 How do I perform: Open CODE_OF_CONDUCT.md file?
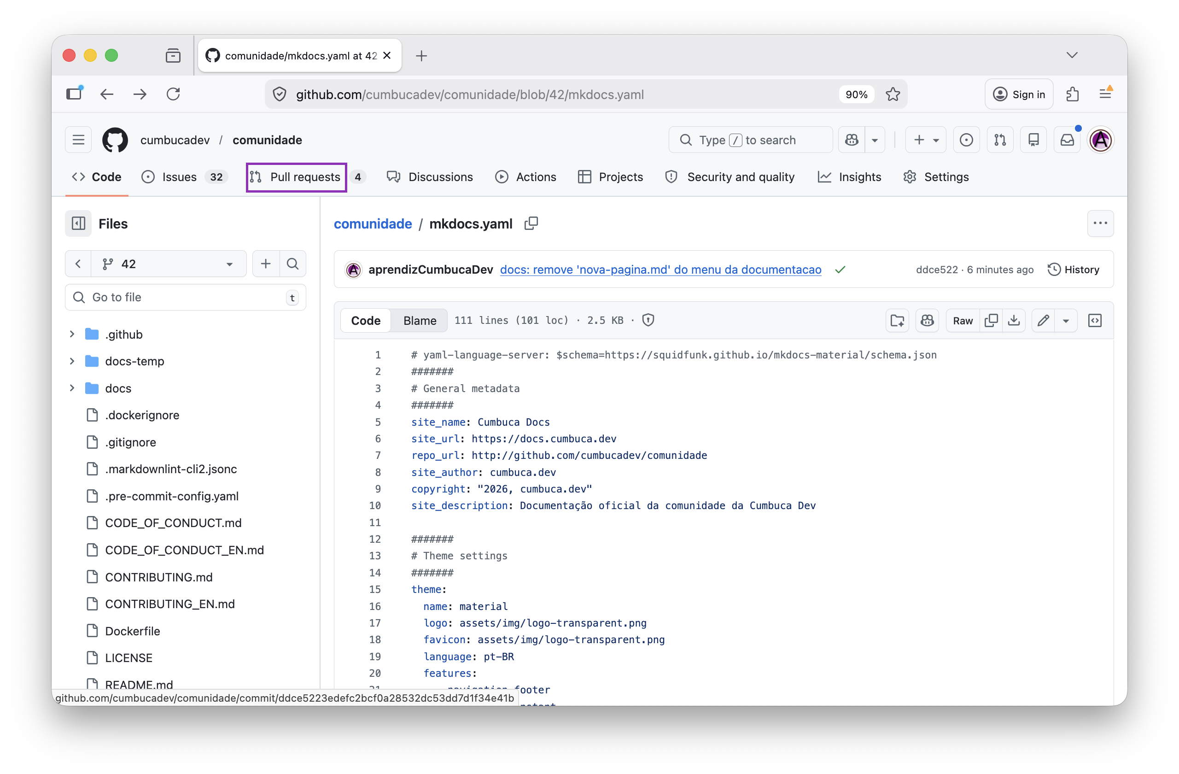click(173, 523)
